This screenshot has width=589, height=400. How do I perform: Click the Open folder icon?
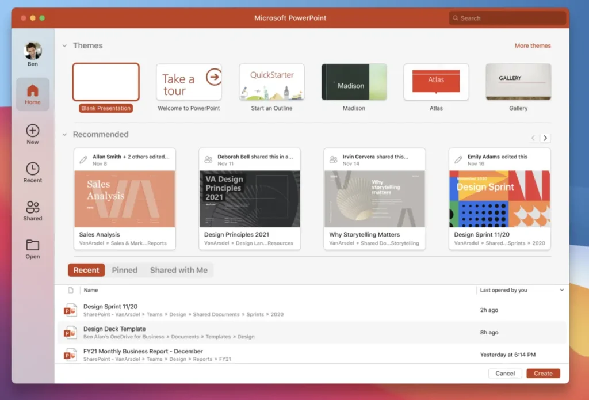tap(33, 245)
